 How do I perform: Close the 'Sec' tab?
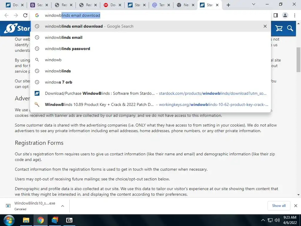tap(47, 5)
